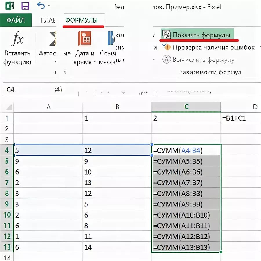Toggle the Показать формулы button

point(197,35)
